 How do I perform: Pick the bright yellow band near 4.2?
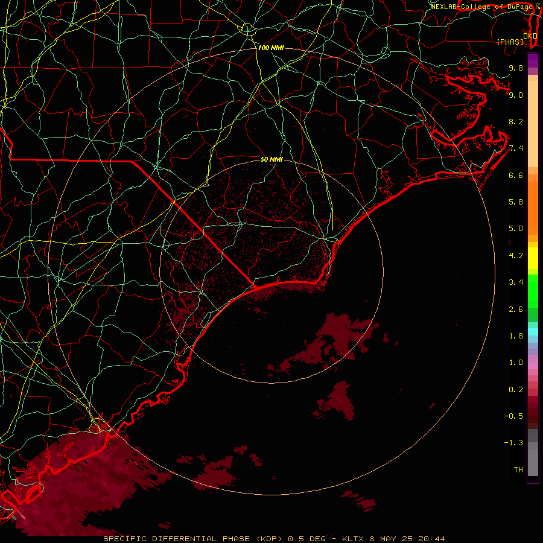point(533,258)
